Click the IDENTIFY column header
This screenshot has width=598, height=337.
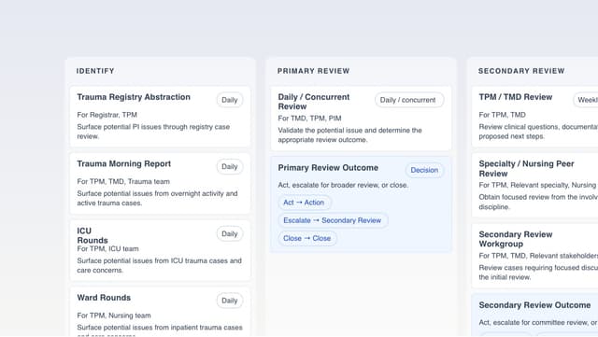click(95, 71)
